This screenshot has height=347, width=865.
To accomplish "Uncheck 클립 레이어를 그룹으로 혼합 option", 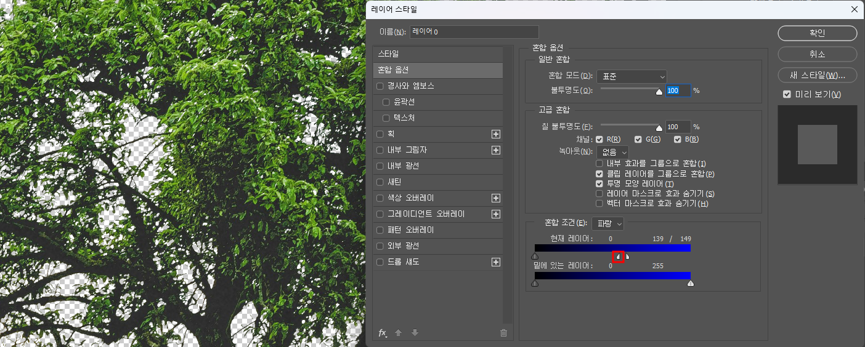I will (599, 174).
